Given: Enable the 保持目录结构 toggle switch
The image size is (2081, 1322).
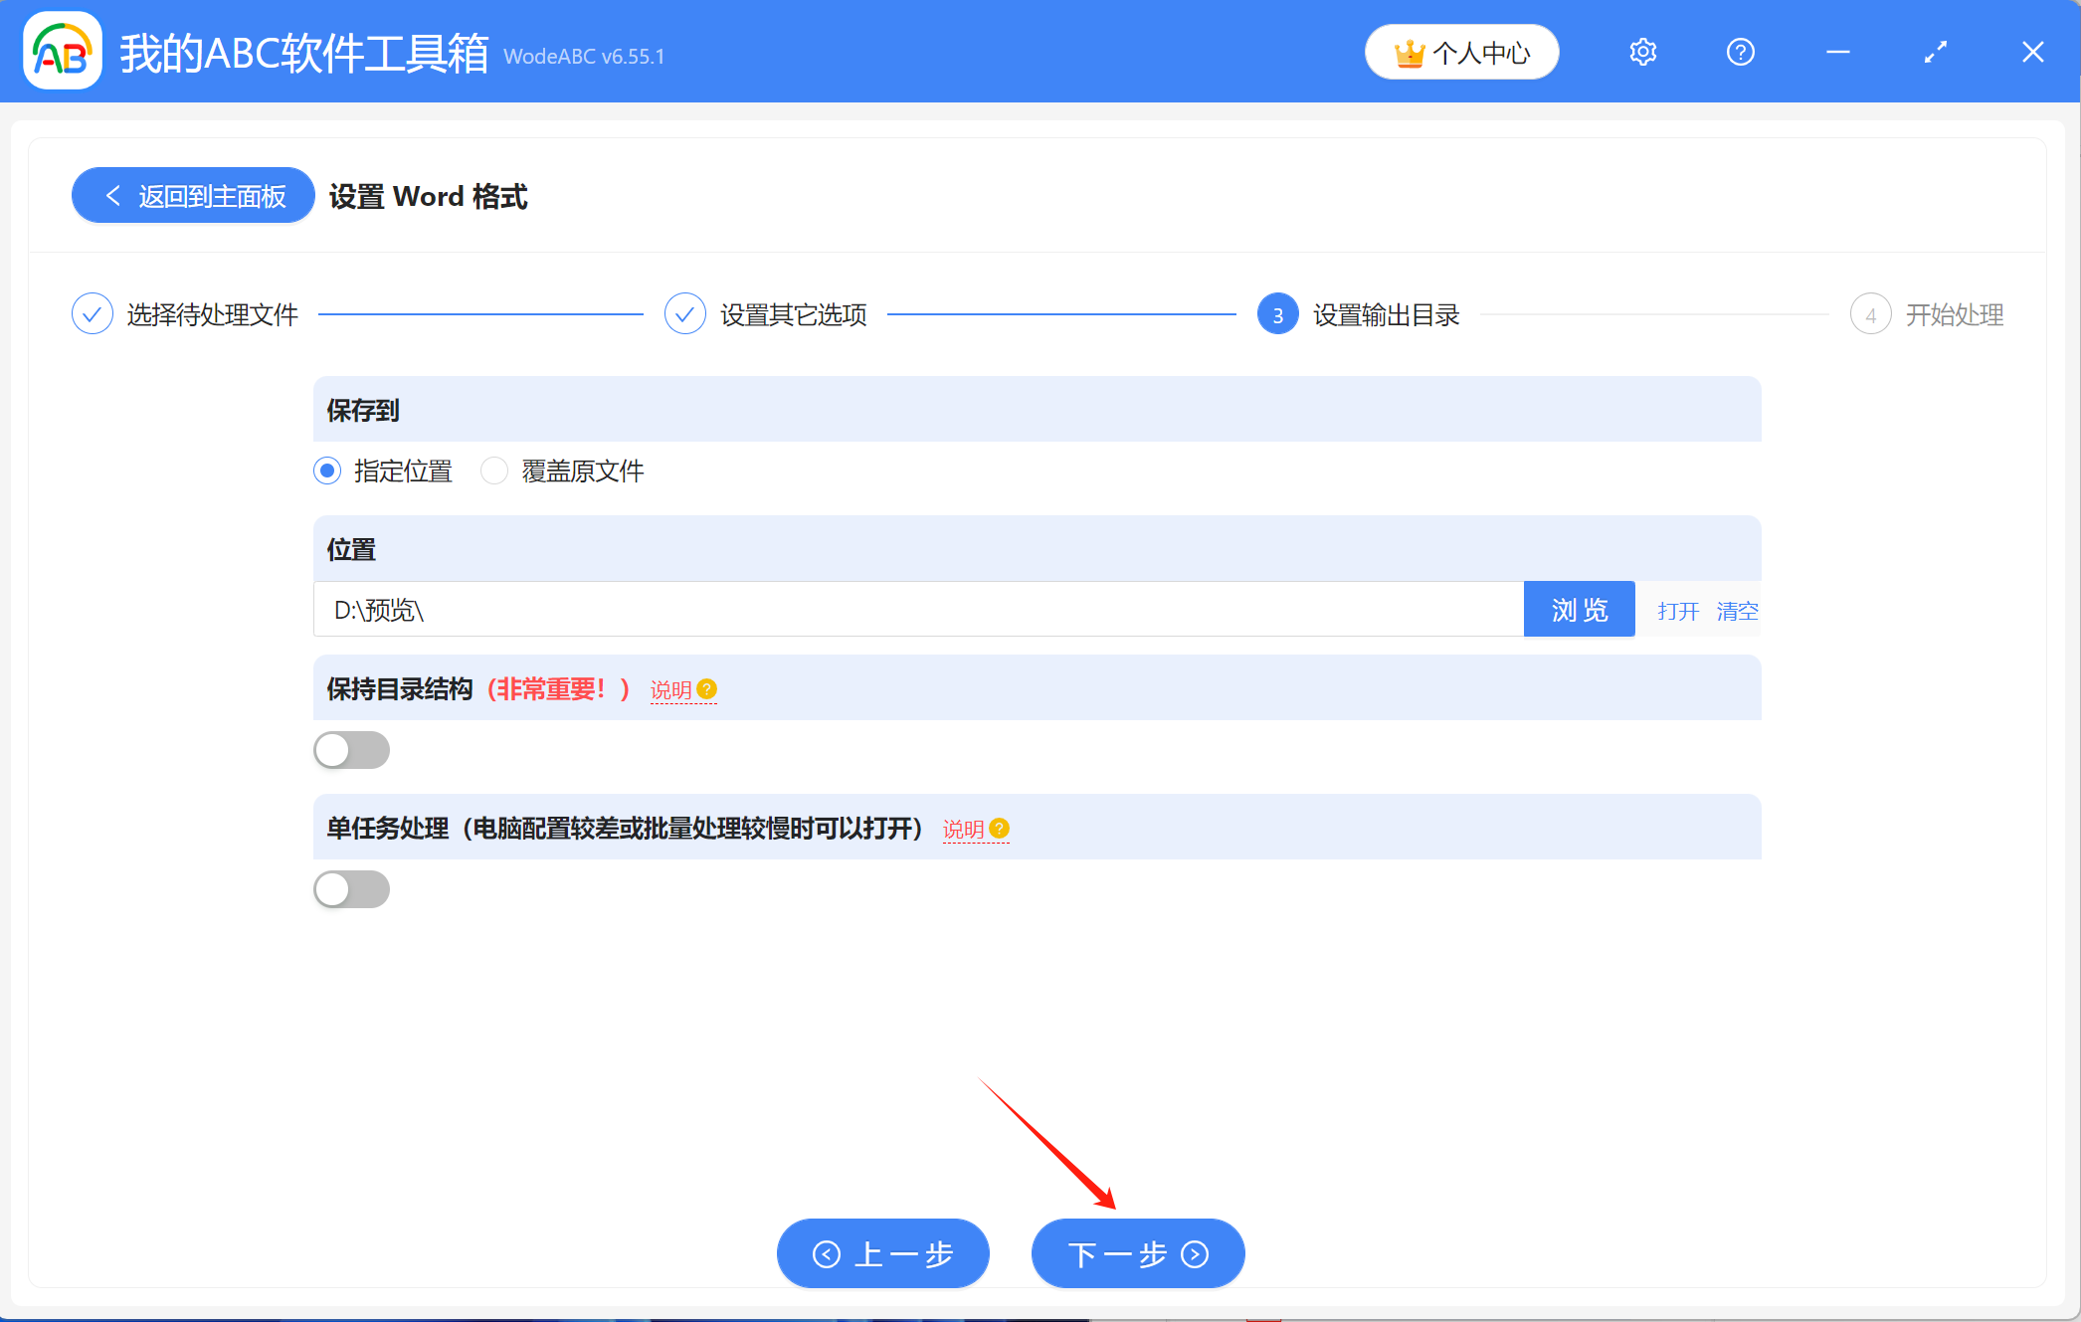Looking at the screenshot, I should pos(351,750).
